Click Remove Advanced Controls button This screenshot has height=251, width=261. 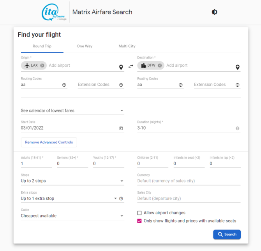pos(49,142)
